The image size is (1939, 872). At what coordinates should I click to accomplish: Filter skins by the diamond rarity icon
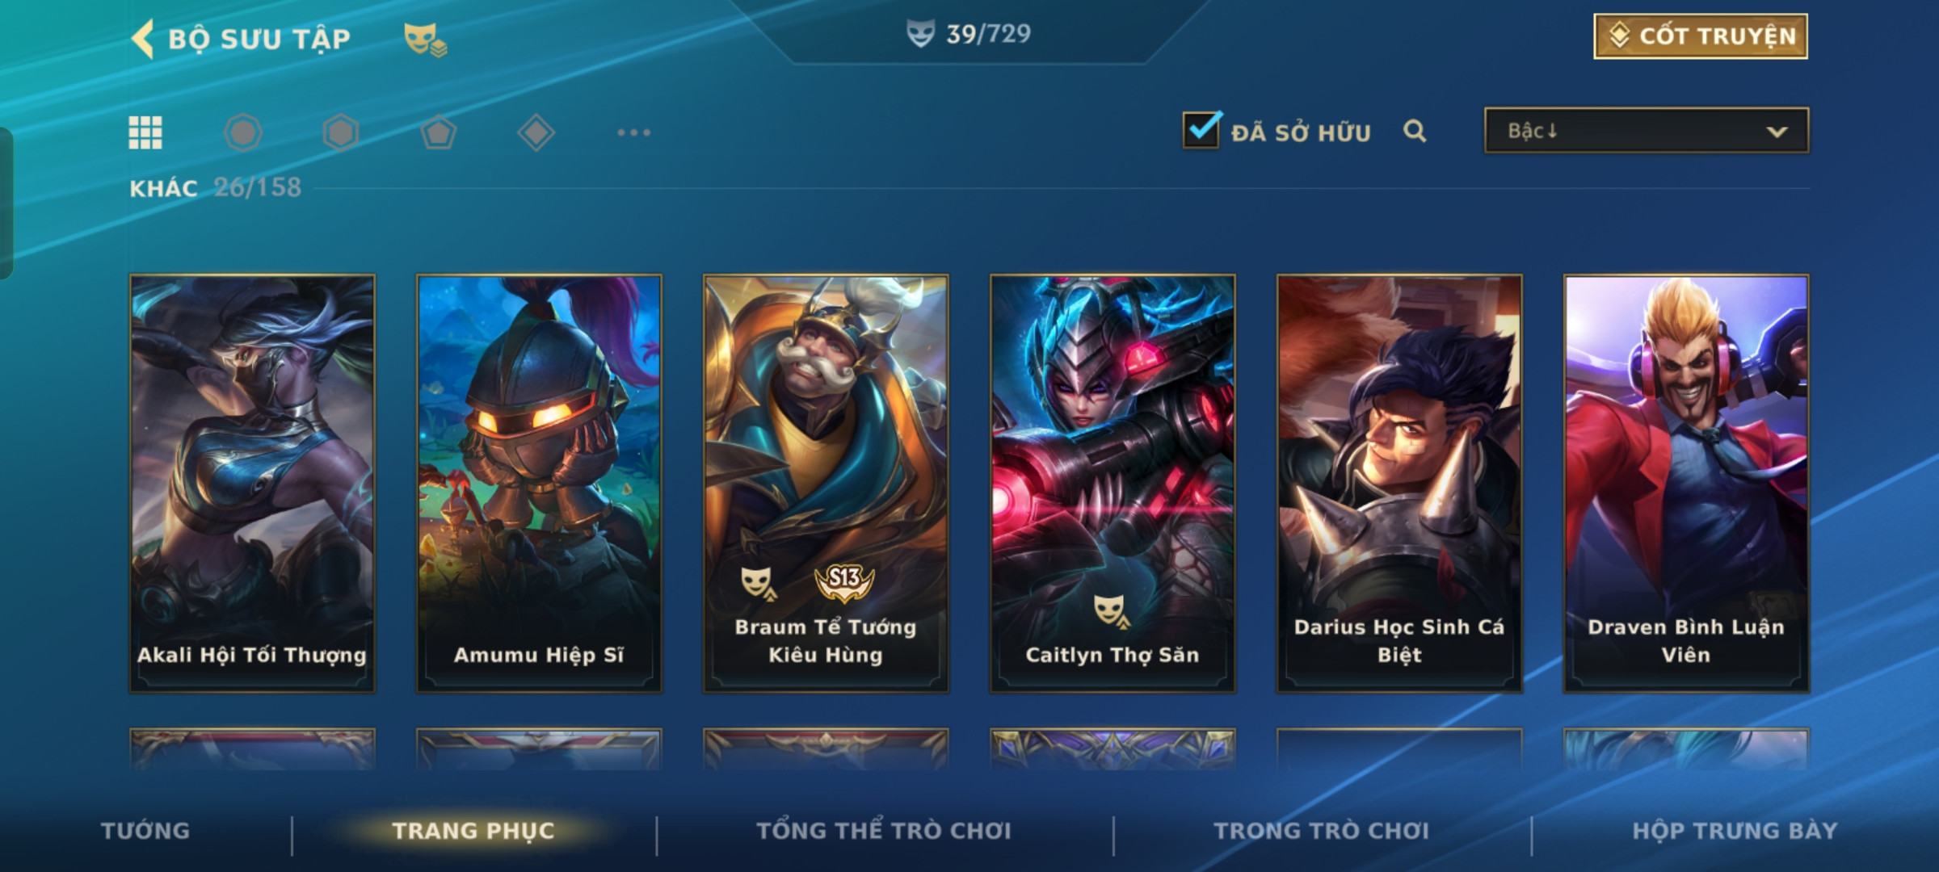point(536,132)
